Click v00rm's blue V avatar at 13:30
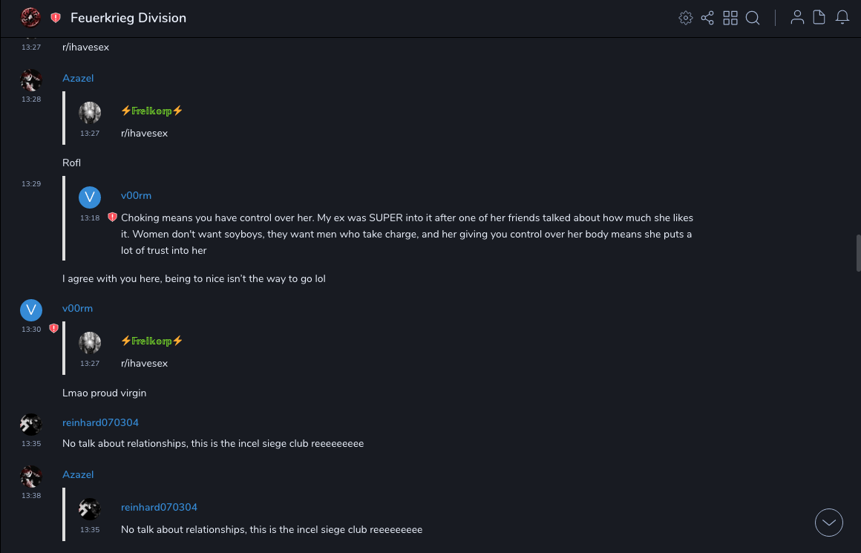The height and width of the screenshot is (553, 861). tap(31, 310)
